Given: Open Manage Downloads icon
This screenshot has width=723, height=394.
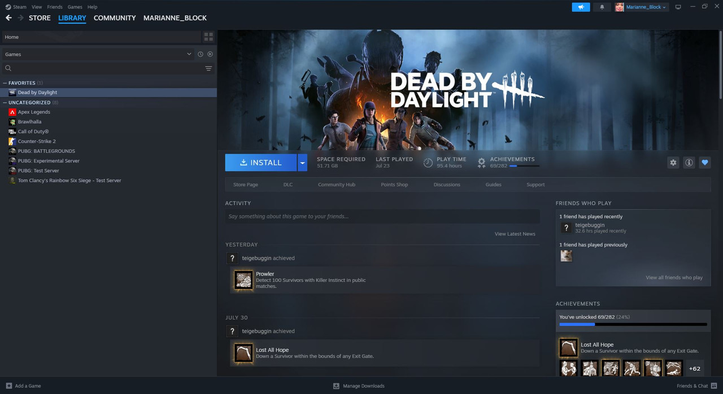Looking at the screenshot, I should click(336, 386).
